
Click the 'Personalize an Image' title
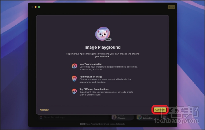coord(91,77)
